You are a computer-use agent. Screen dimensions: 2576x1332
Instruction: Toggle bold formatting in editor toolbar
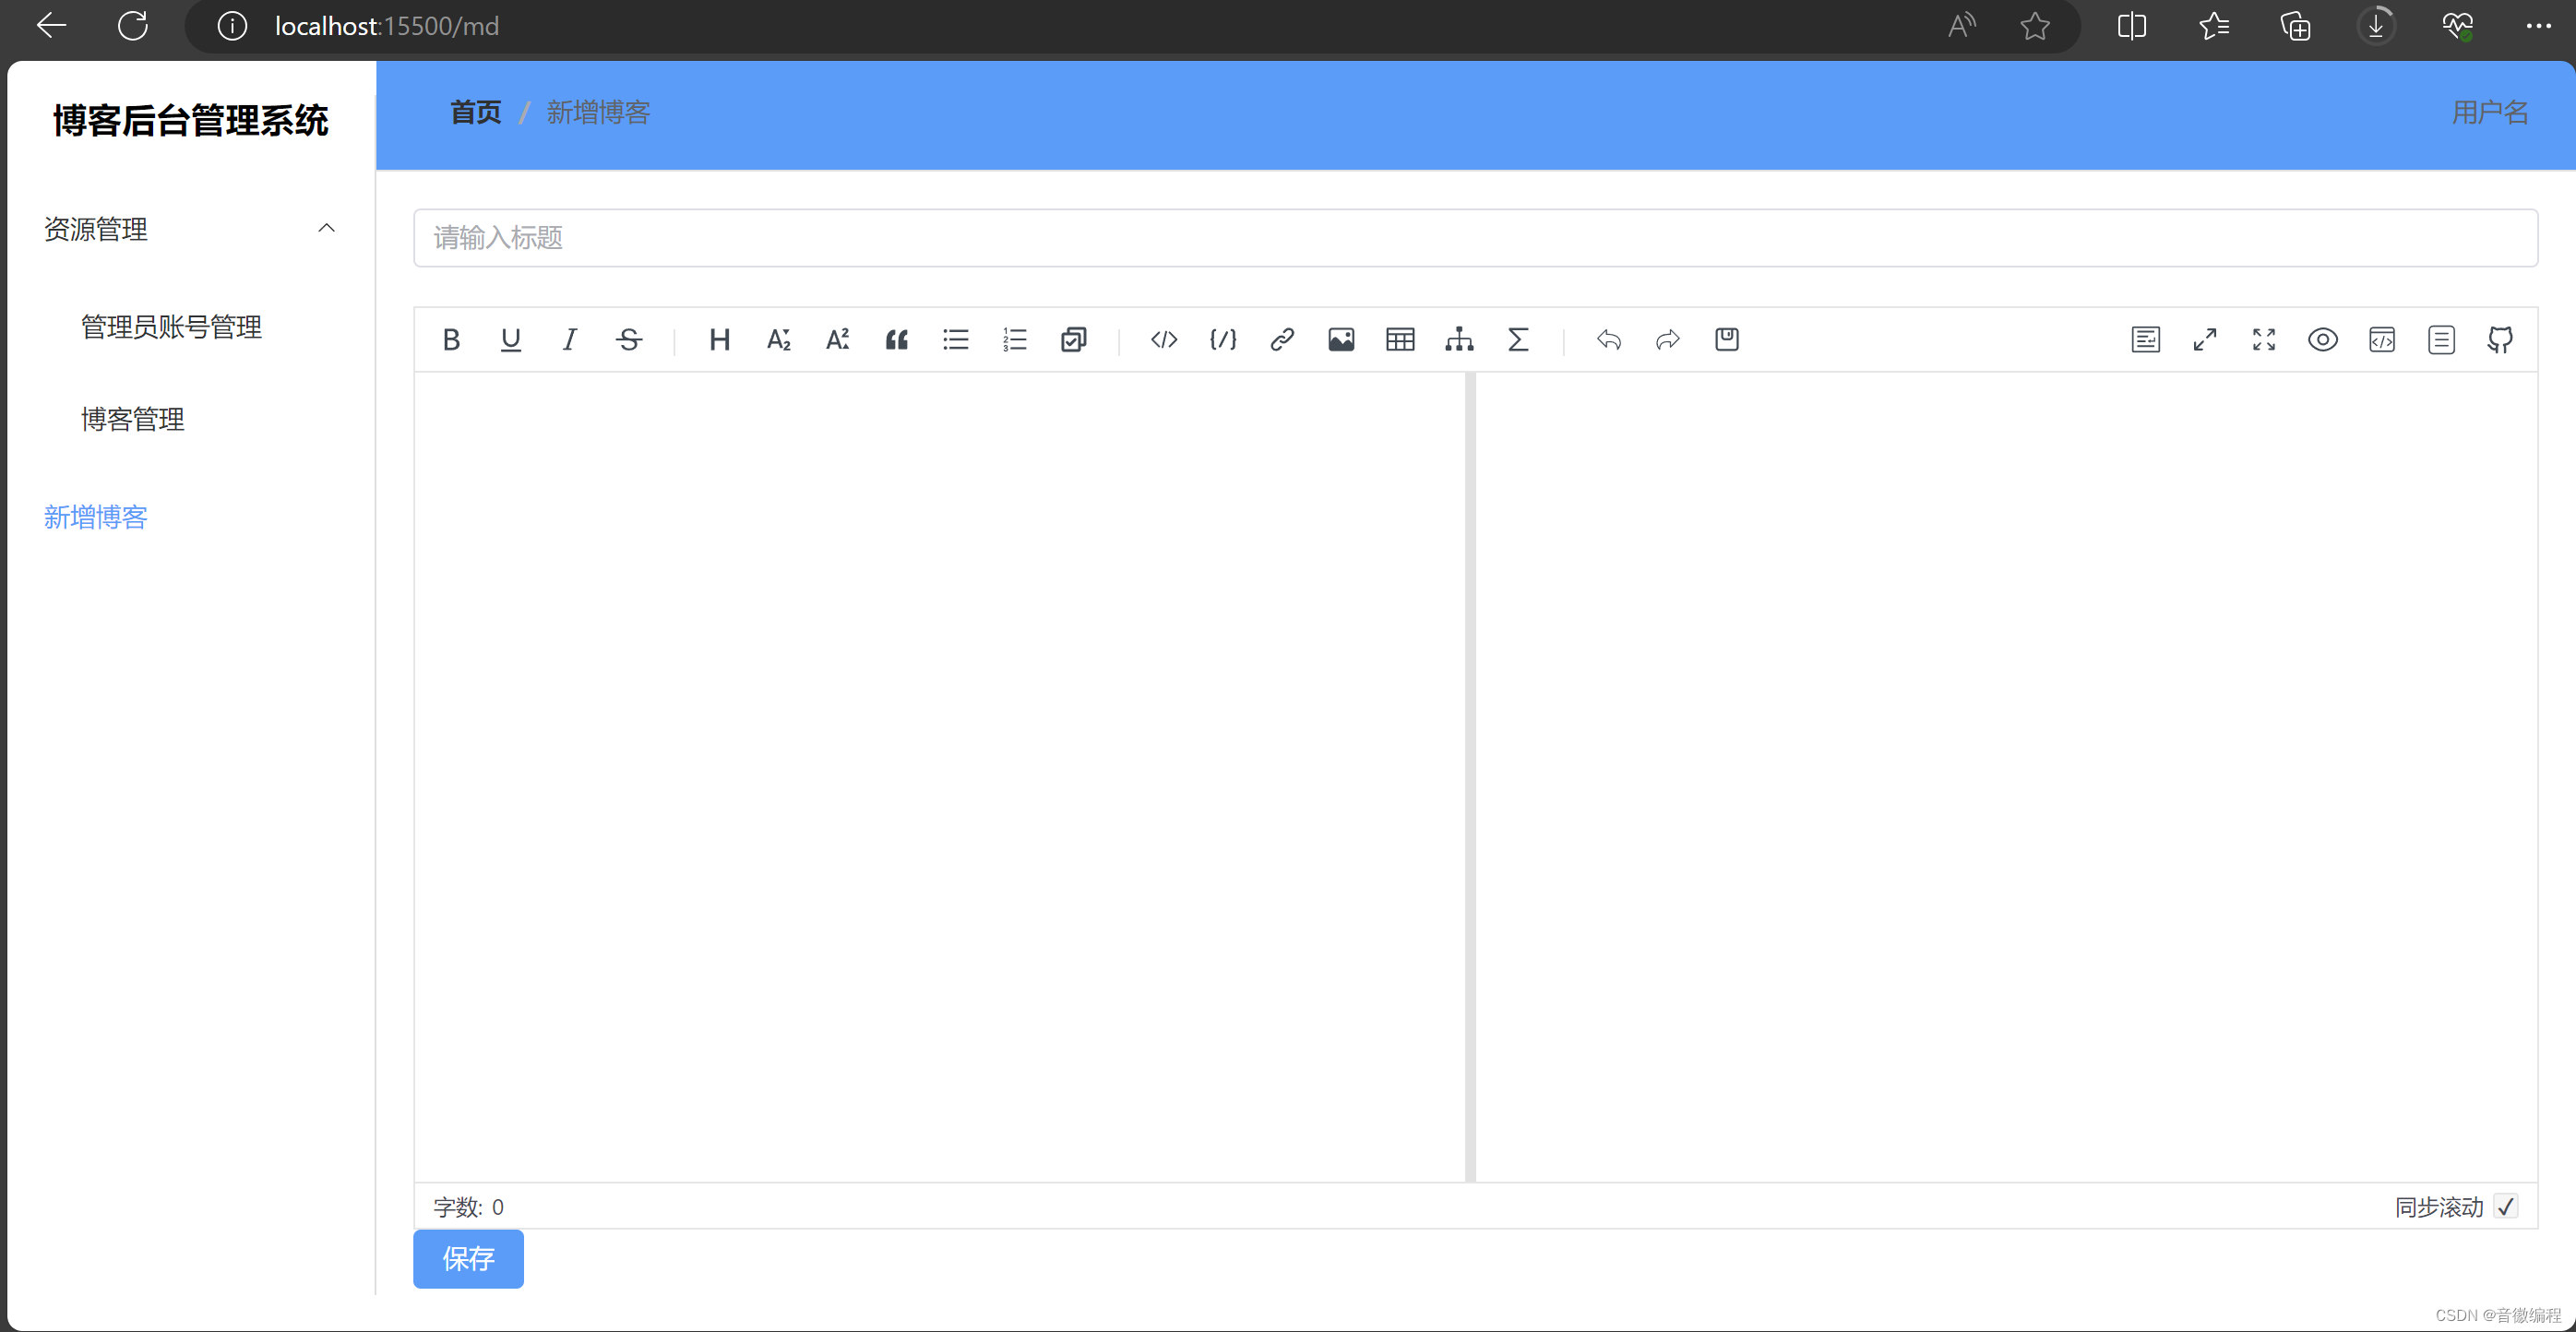click(451, 340)
